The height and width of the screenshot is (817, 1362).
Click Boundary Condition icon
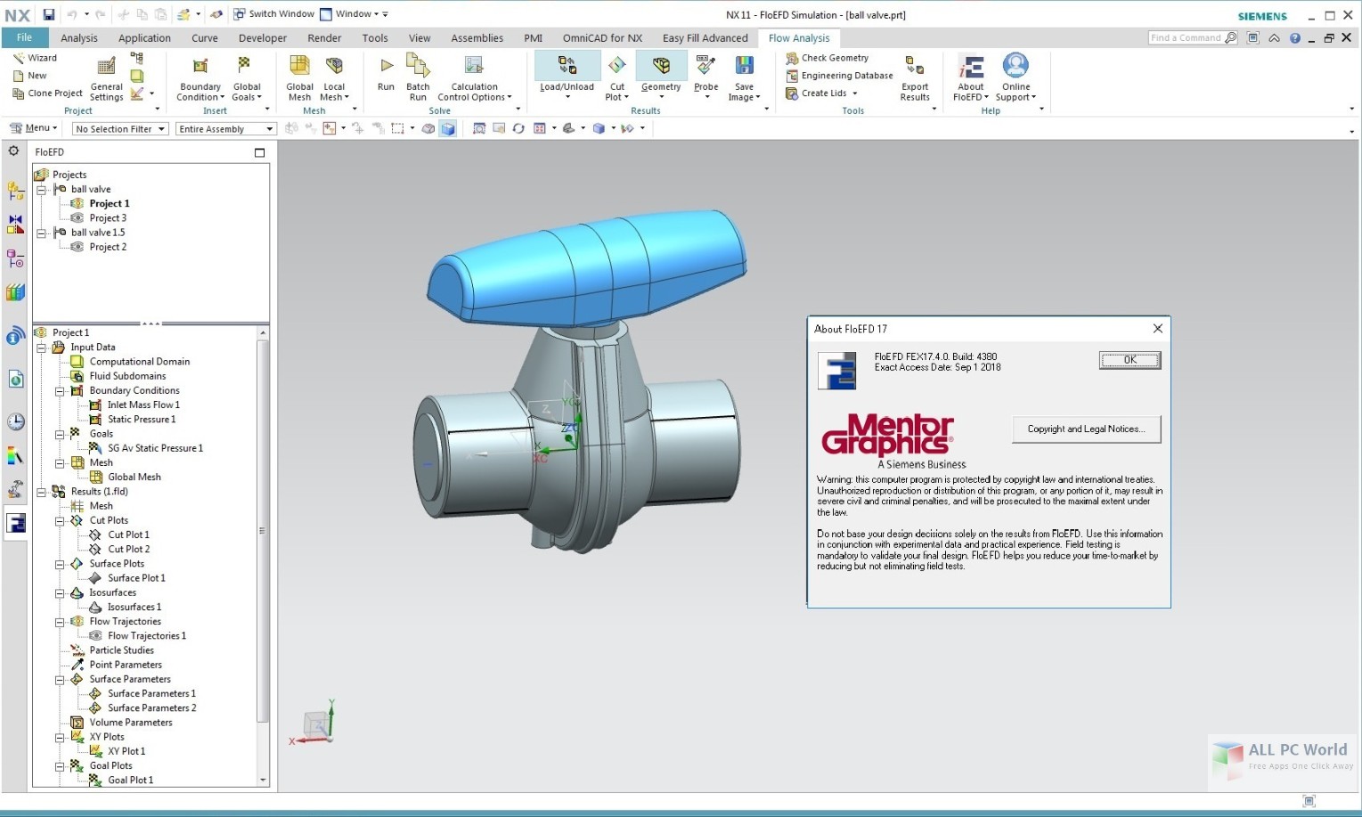click(200, 65)
